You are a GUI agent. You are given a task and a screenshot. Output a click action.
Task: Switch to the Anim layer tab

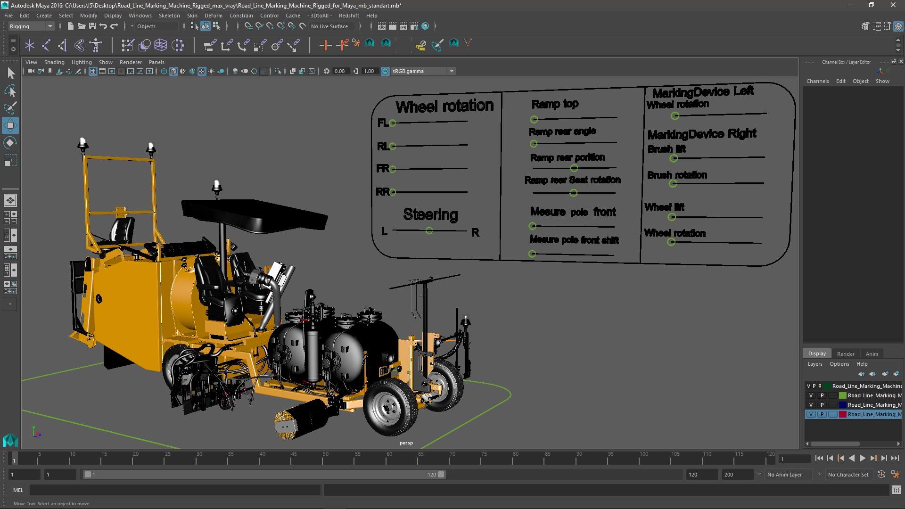(x=872, y=354)
